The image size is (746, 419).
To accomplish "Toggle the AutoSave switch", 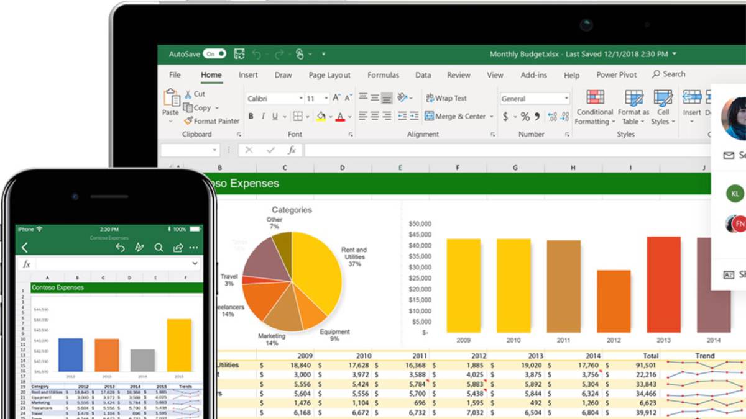I will tap(214, 54).
